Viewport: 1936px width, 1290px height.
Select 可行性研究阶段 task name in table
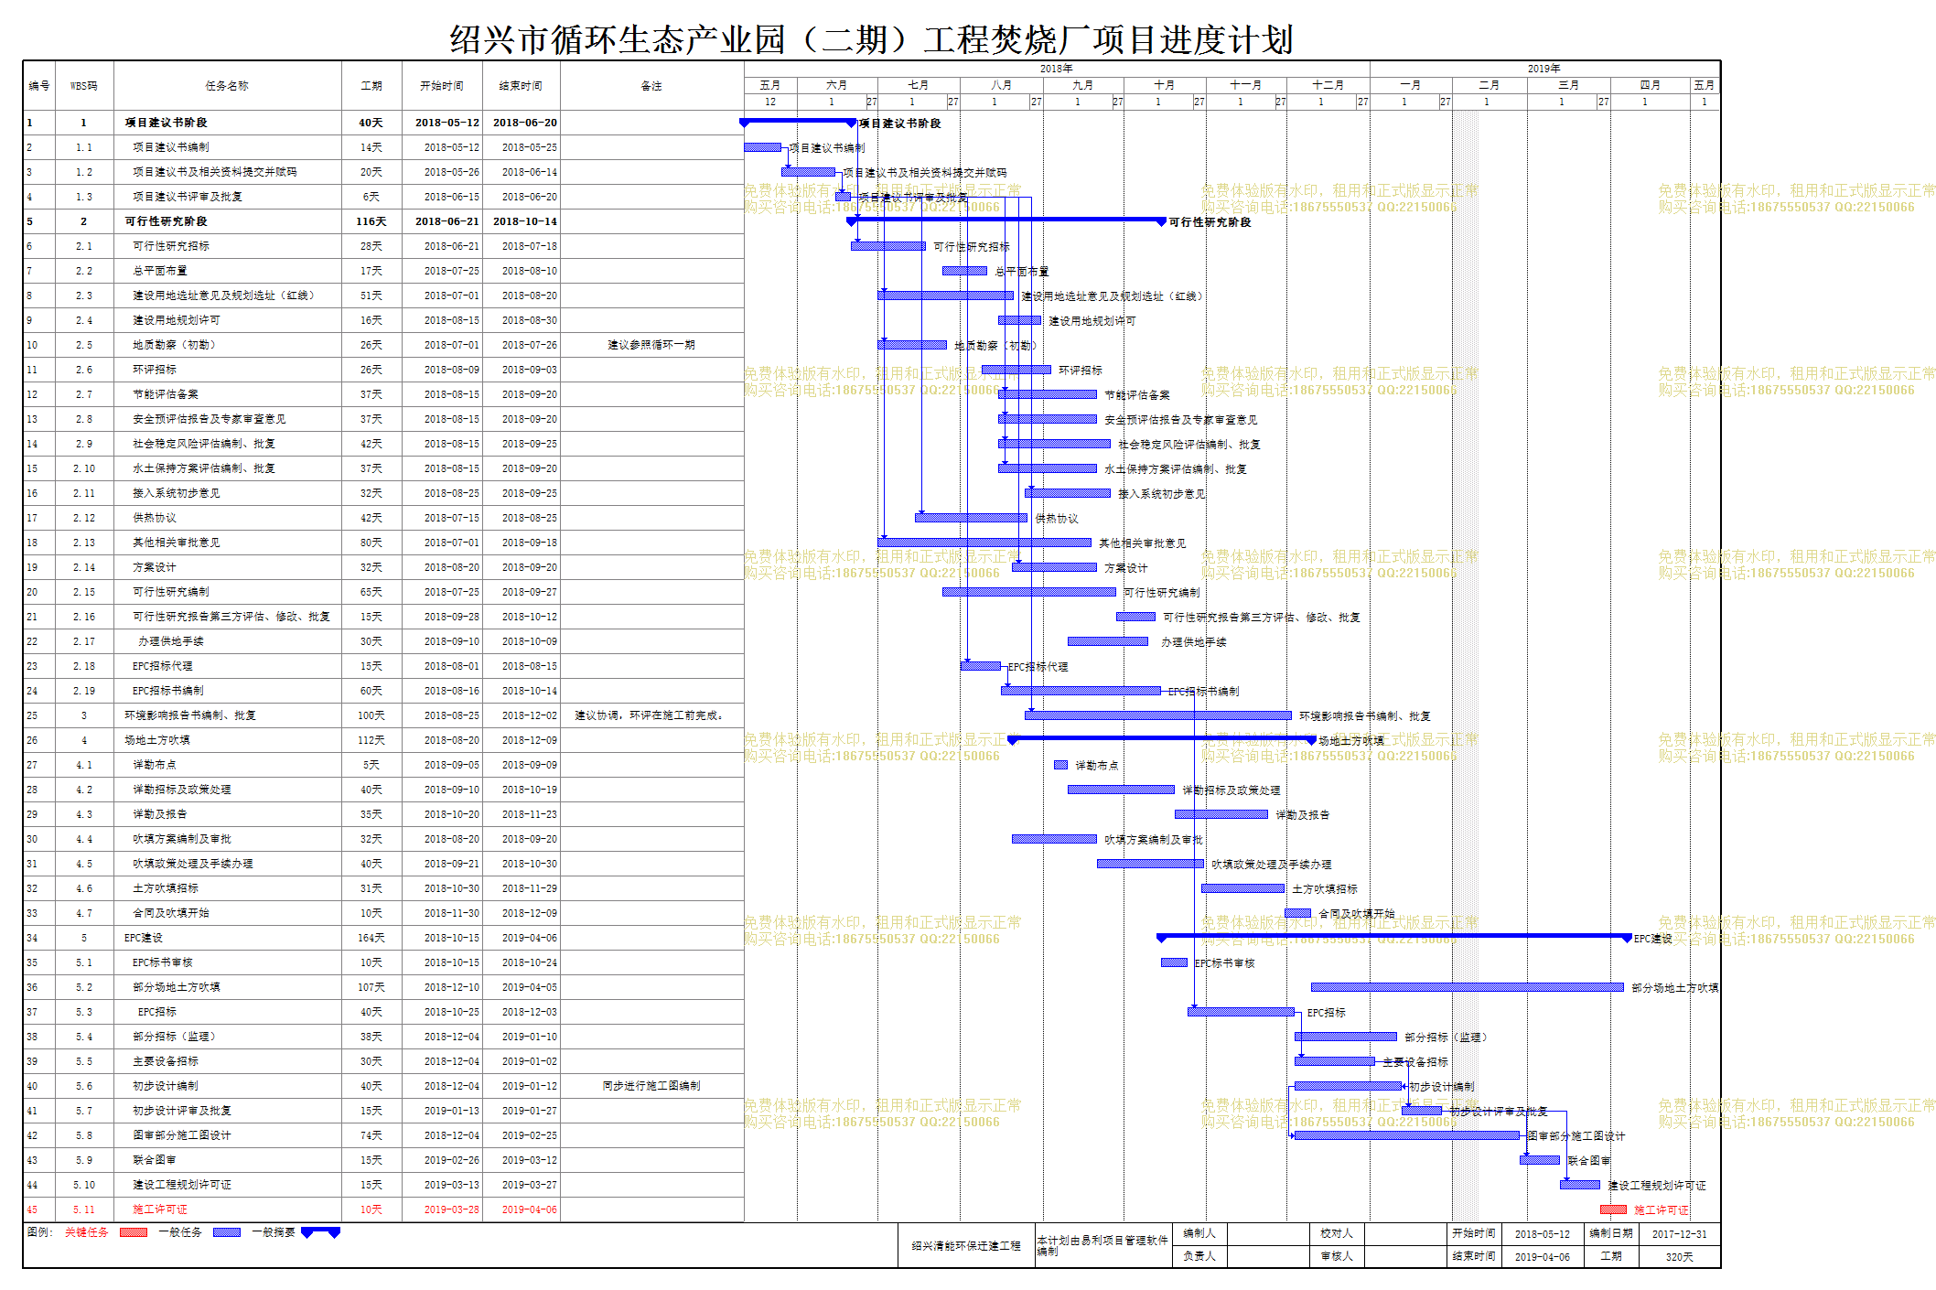[x=167, y=221]
